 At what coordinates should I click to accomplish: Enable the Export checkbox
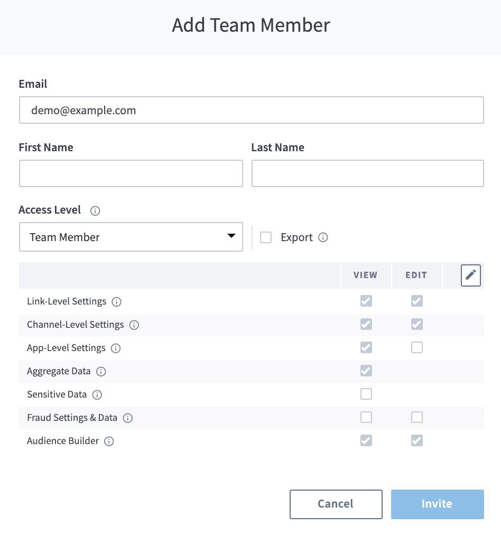coord(266,237)
